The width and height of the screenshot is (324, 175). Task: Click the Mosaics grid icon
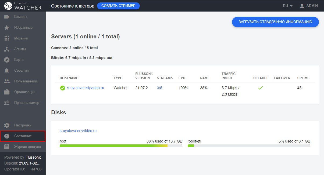[x=7, y=38]
